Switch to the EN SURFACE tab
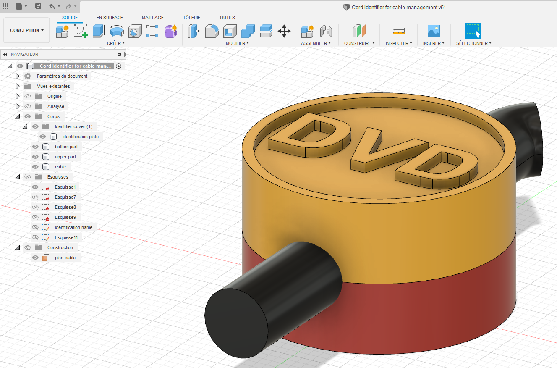The width and height of the screenshot is (557, 368). click(x=110, y=18)
